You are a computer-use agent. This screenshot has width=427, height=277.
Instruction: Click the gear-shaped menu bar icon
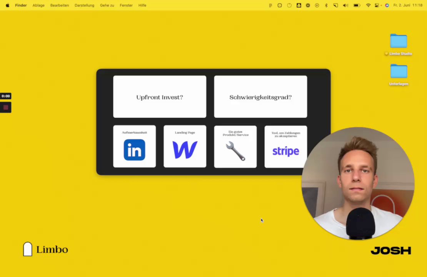308,5
